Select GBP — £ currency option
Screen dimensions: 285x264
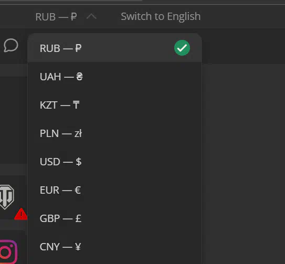coord(115,218)
